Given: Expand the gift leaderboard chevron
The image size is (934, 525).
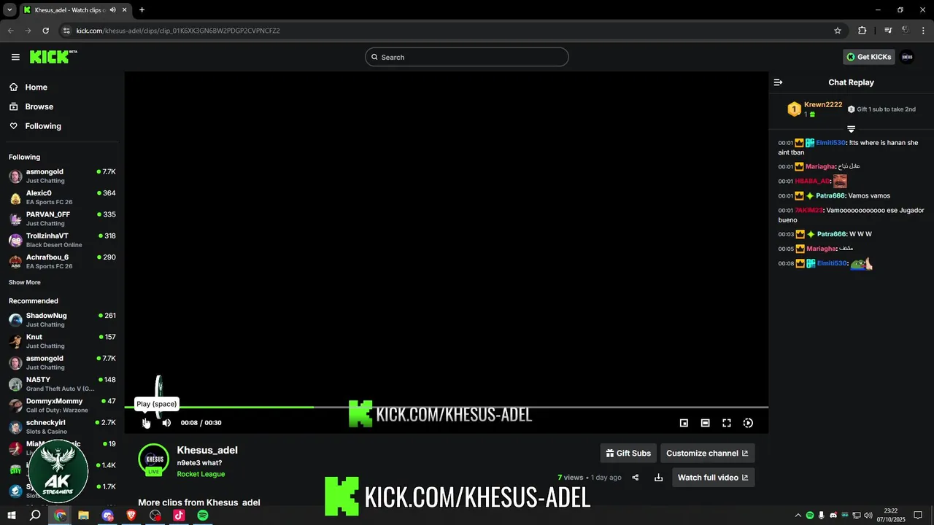Looking at the screenshot, I should pos(851,129).
